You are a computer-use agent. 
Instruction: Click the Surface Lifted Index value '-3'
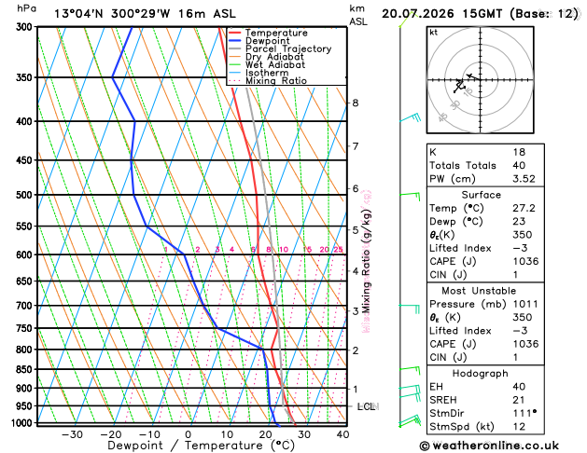521,248
